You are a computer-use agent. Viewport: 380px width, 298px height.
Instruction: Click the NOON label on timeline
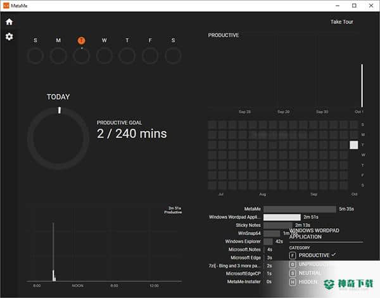77,285
